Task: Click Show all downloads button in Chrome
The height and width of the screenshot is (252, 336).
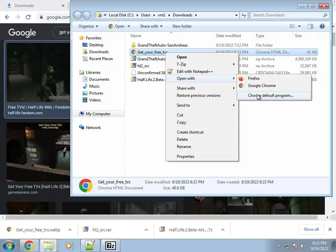Action: click(311, 229)
